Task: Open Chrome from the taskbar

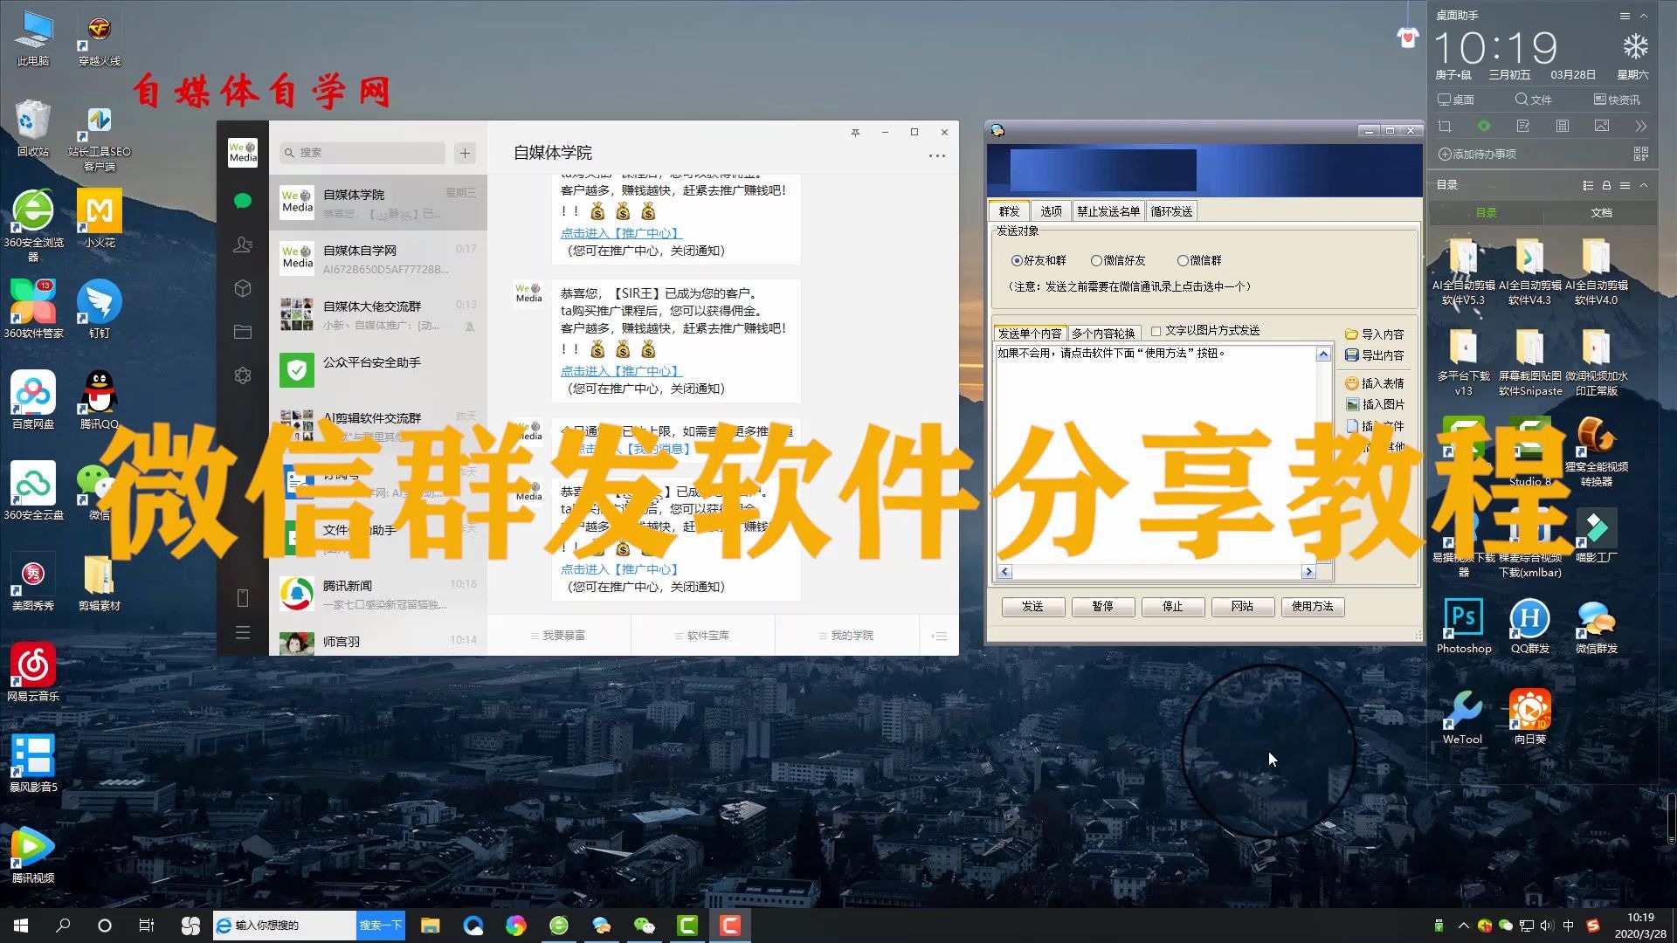Action: (x=516, y=925)
